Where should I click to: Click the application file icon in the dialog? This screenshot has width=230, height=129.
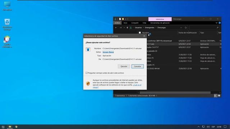coord(88,50)
